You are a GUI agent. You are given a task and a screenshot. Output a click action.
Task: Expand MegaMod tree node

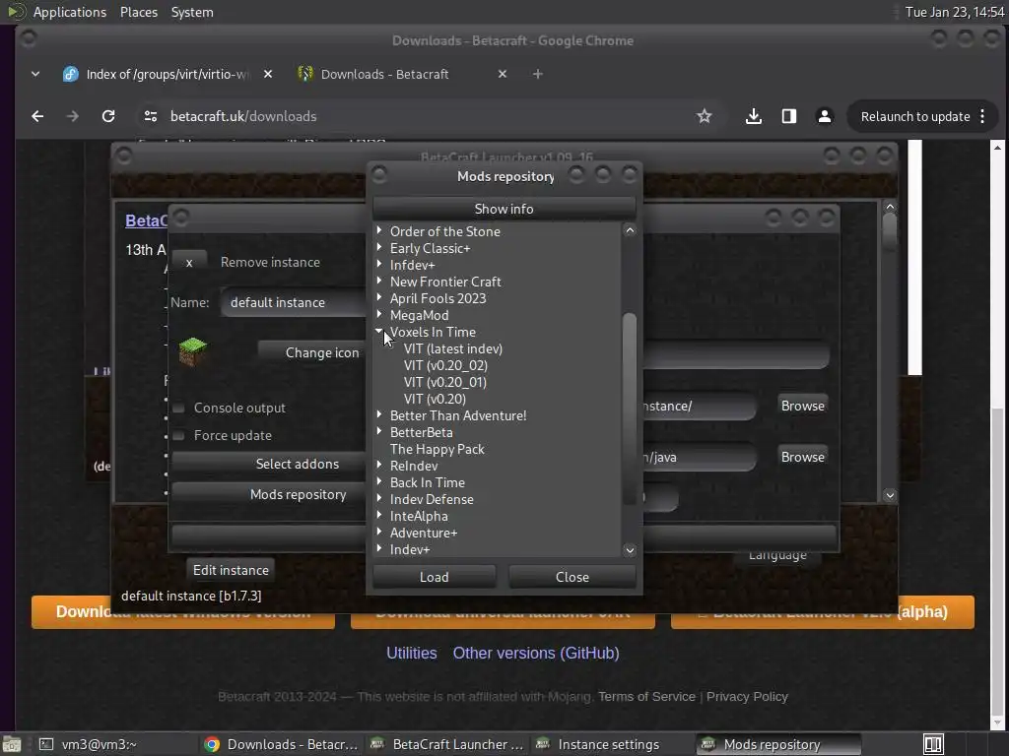[x=379, y=314]
